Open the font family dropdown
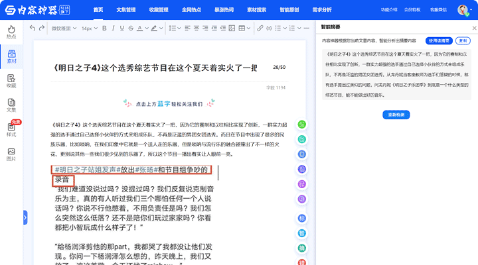Screen dimensions: 478x265 click(x=64, y=28)
